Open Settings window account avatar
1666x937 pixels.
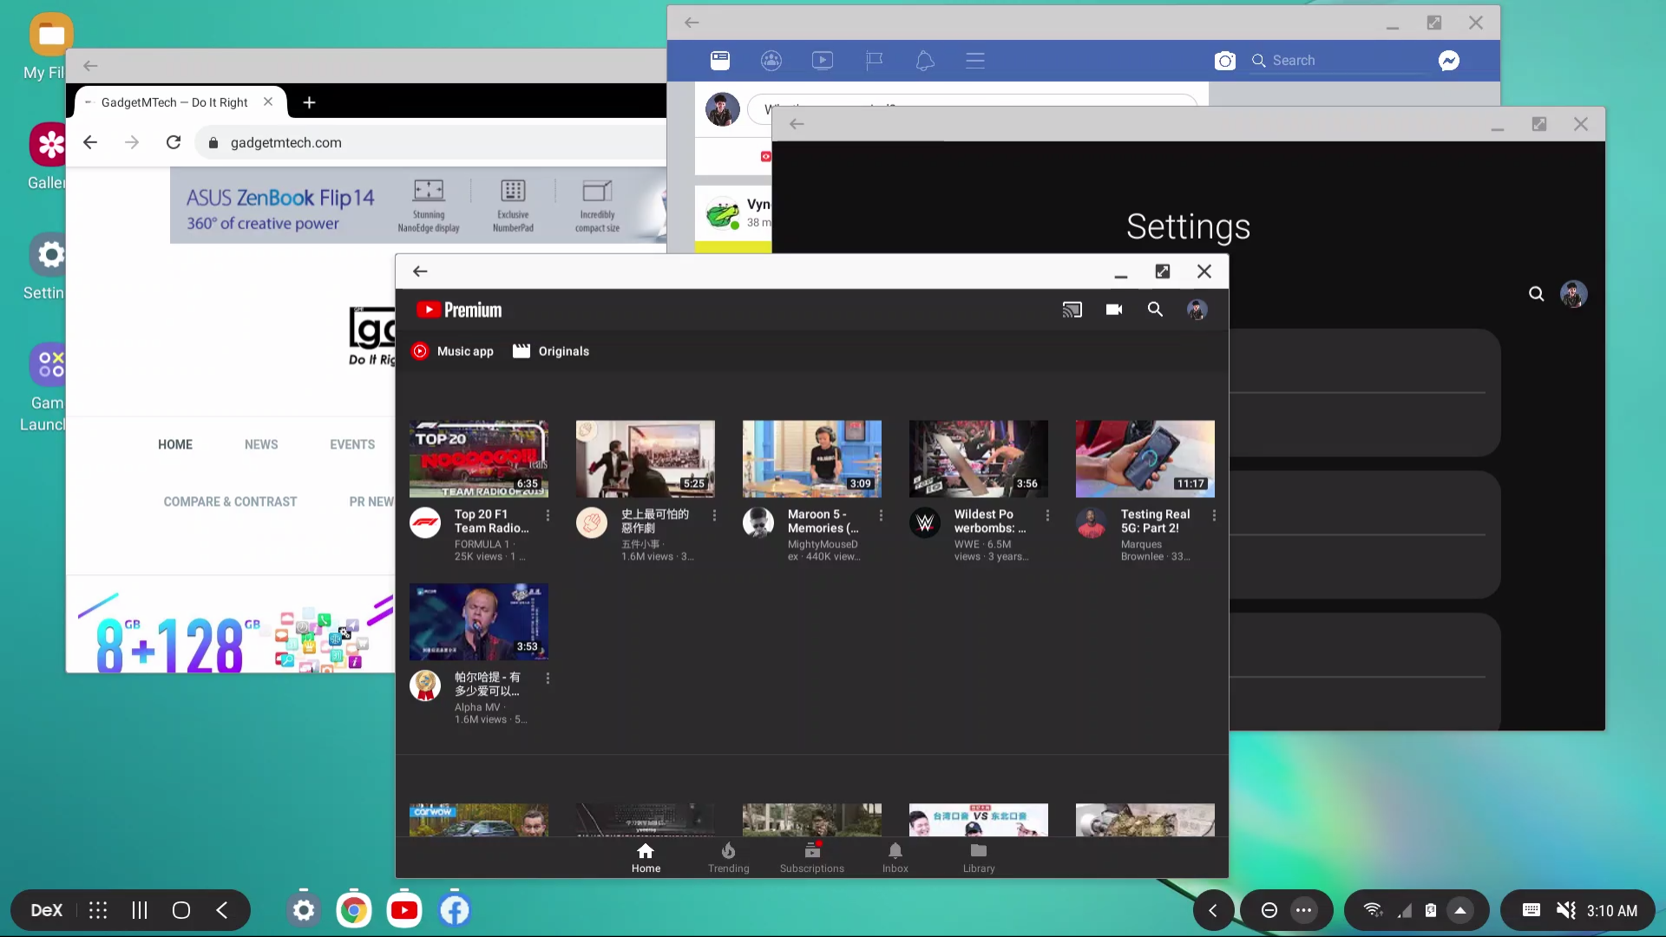click(1574, 294)
